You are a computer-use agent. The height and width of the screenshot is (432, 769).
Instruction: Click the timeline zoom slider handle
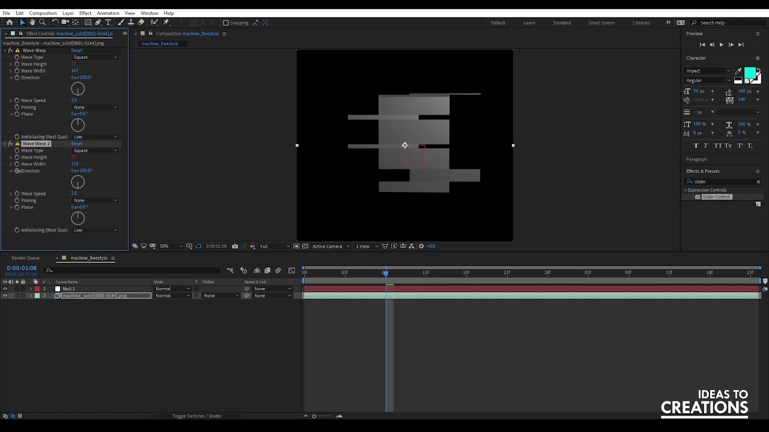(x=314, y=416)
